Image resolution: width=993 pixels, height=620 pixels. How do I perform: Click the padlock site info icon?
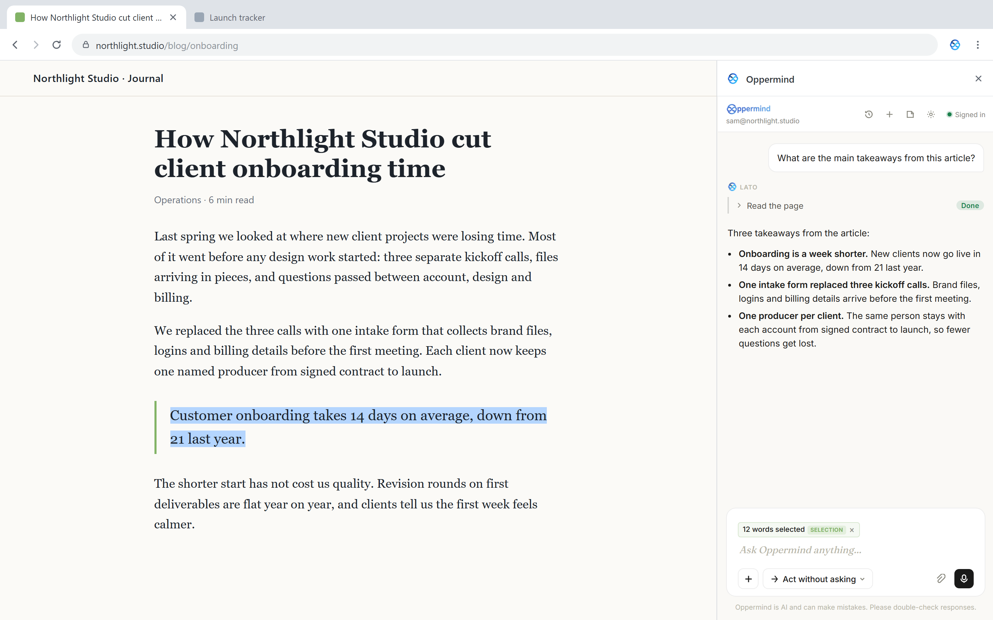click(86, 45)
